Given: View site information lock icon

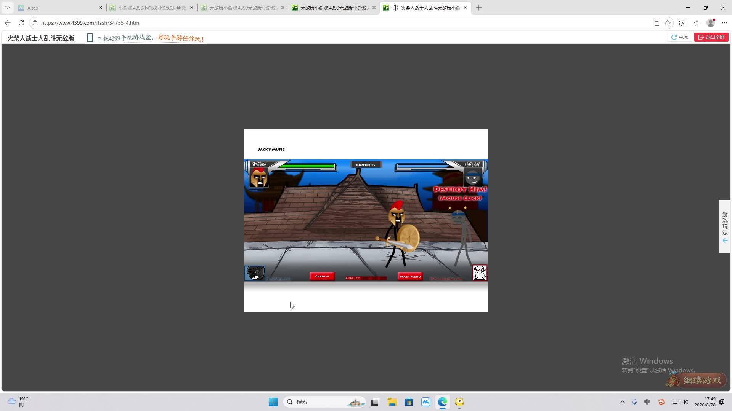Looking at the screenshot, I should (35, 23).
